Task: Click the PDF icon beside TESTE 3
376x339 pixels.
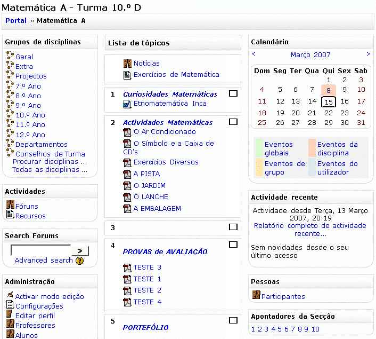Action: tap(127, 267)
